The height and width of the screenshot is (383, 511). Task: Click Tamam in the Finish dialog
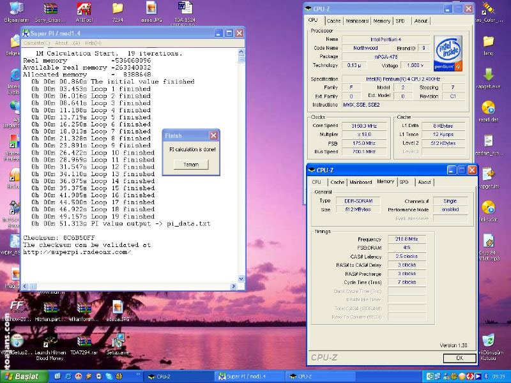click(191, 165)
